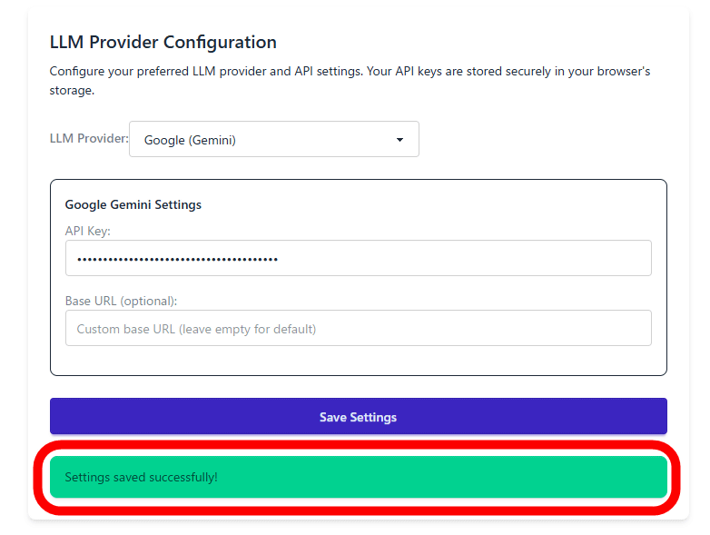Screen dimensions: 710x535
Task: Open the LLM Provider dropdown
Action: pos(273,140)
